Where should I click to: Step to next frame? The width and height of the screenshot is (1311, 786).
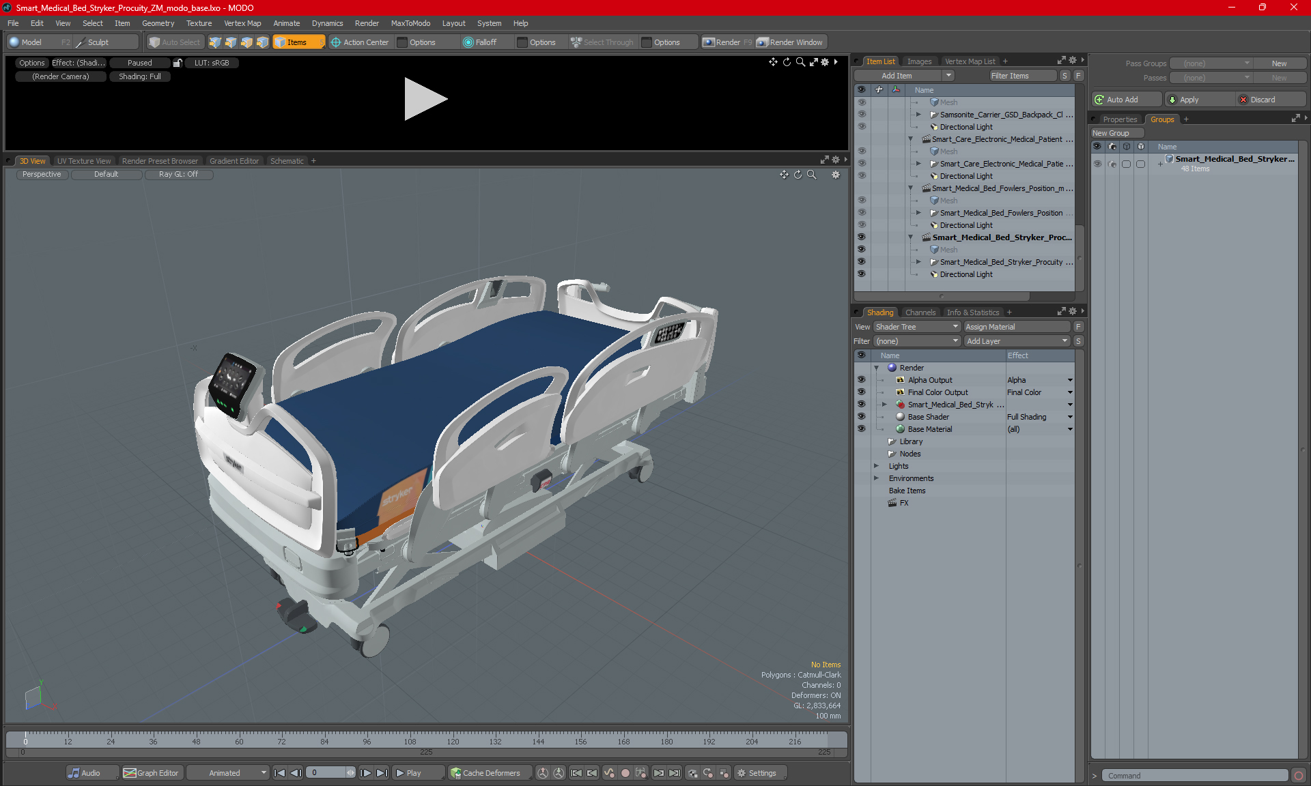pyautogui.click(x=366, y=773)
